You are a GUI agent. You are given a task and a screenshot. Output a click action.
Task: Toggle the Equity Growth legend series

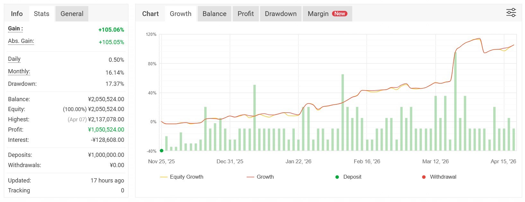pos(182,177)
